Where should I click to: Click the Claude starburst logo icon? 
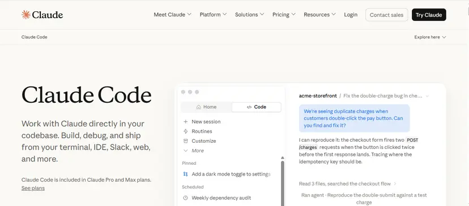point(26,15)
